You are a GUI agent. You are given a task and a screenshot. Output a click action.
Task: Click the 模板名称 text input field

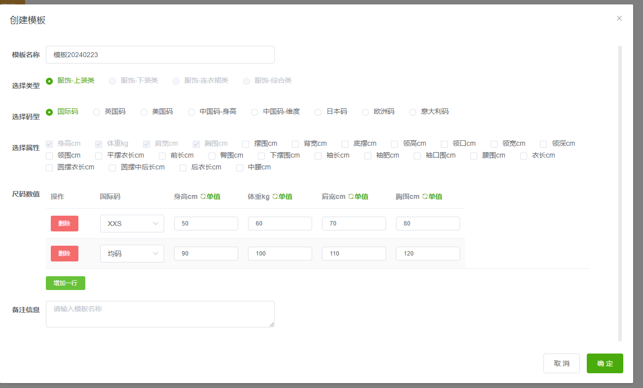(160, 55)
